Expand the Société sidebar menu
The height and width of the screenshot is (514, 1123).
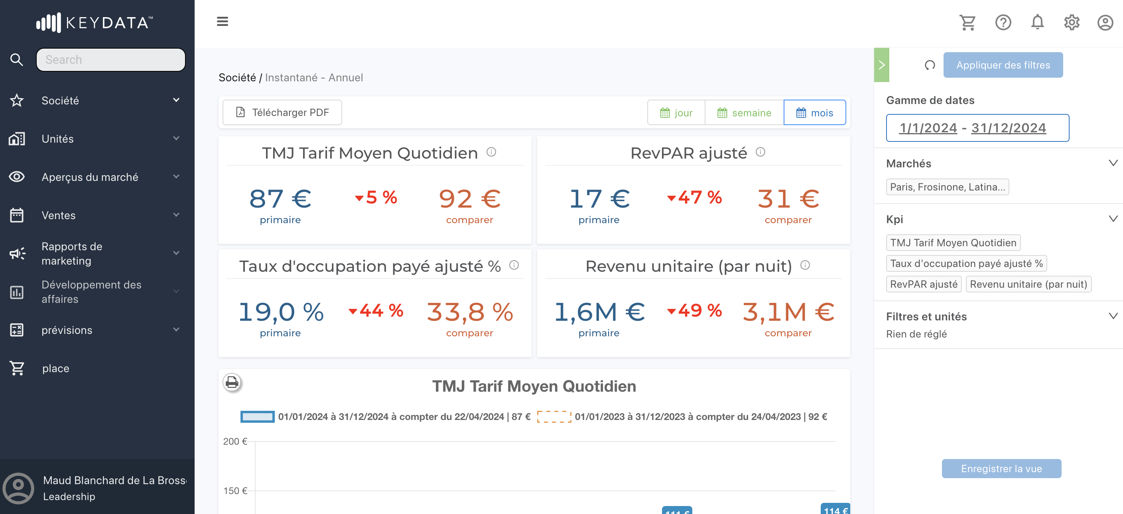(176, 100)
